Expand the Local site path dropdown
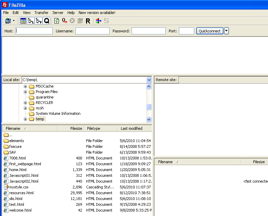 (x=149, y=80)
